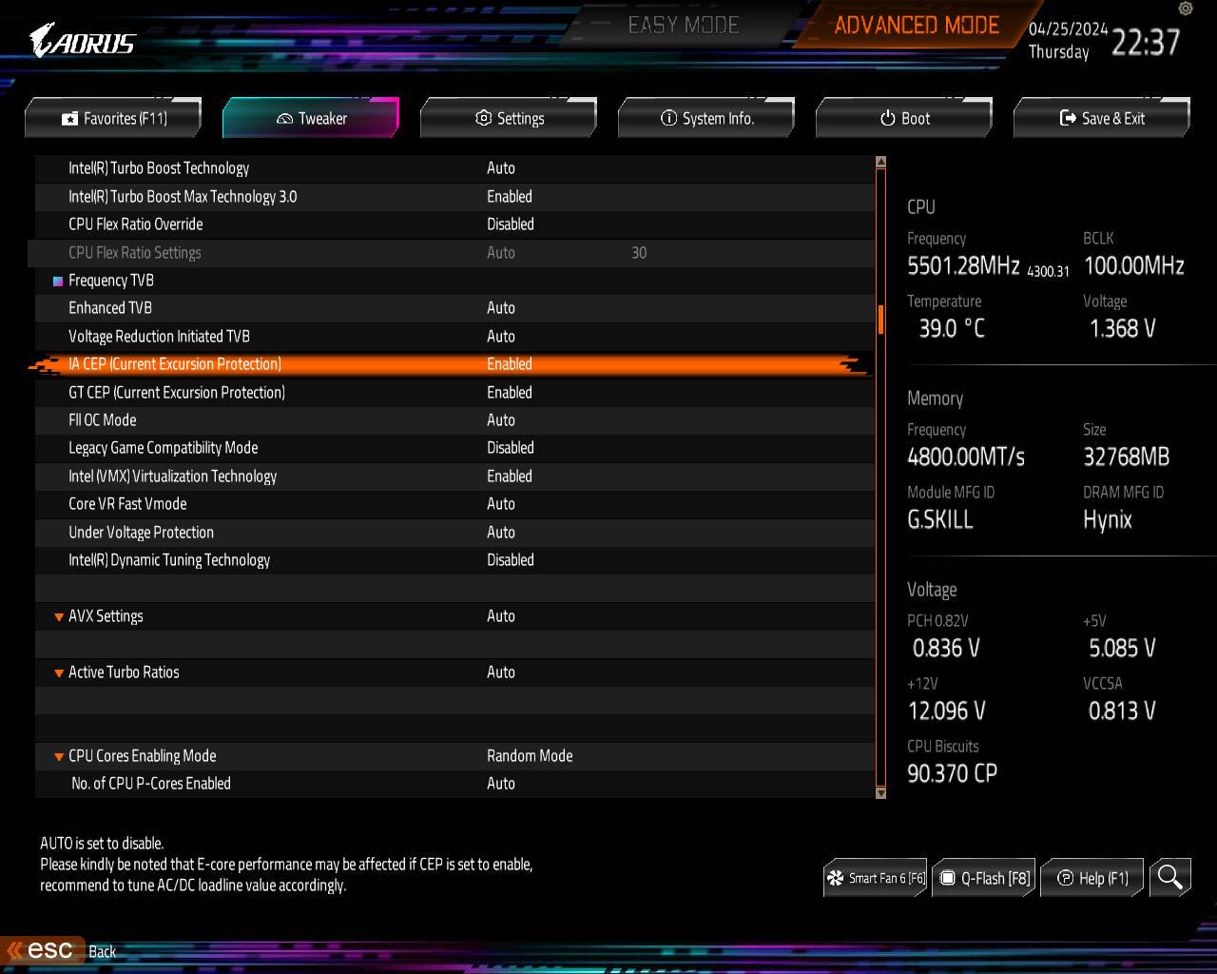The width and height of the screenshot is (1217, 974).
Task: Change CPU Flex Ratio Override Disabled value
Action: [511, 224]
